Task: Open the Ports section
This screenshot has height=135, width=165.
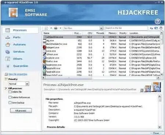Action: [16, 37]
